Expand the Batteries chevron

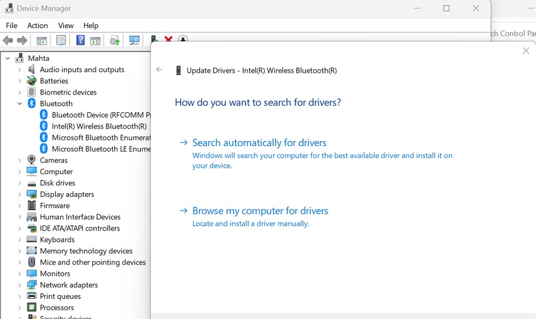click(19, 81)
